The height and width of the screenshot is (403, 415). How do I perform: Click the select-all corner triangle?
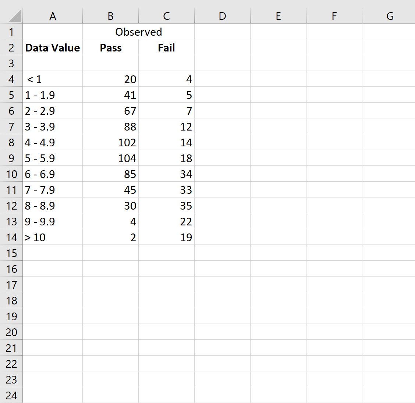[x=15, y=16]
